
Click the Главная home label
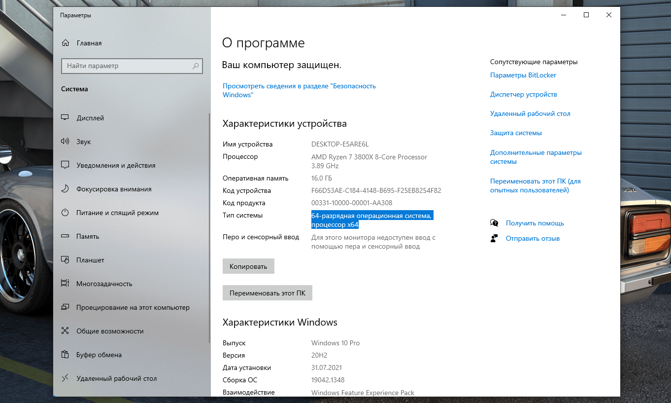pos(89,43)
